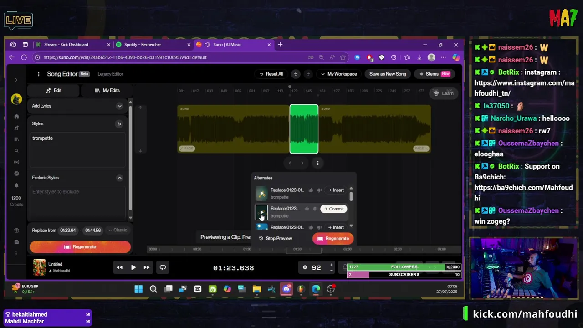This screenshot has width=583, height=328.
Task: Undo the last edit in the toolbar
Action: click(296, 74)
